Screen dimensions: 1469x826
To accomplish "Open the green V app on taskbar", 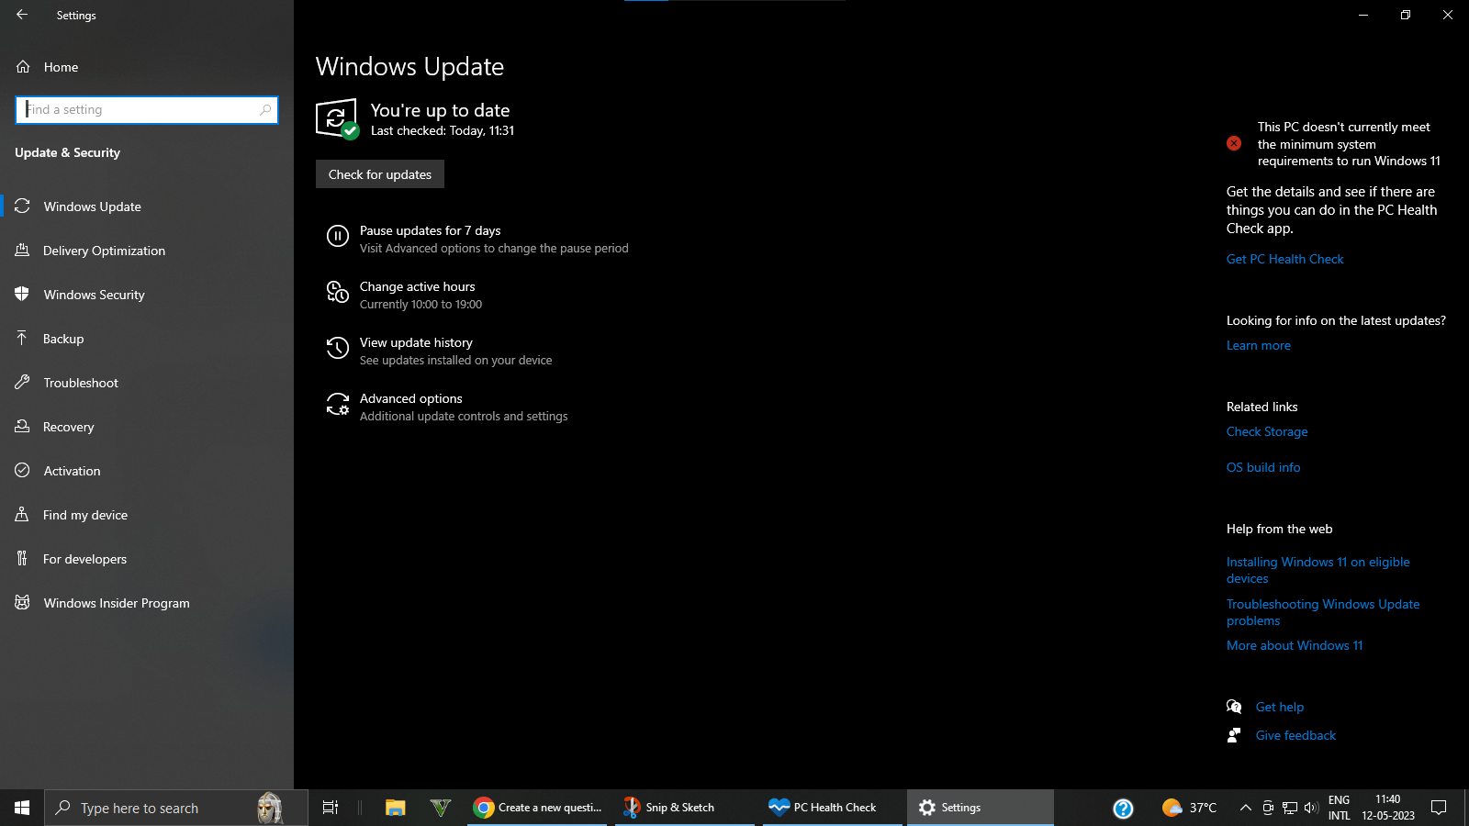I will (441, 808).
